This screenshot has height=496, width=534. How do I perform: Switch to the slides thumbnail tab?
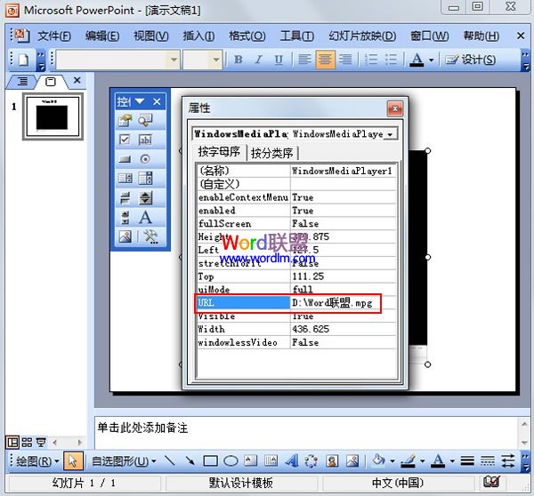[51, 82]
